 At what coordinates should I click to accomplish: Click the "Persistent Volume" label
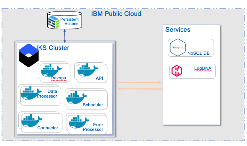click(69, 21)
